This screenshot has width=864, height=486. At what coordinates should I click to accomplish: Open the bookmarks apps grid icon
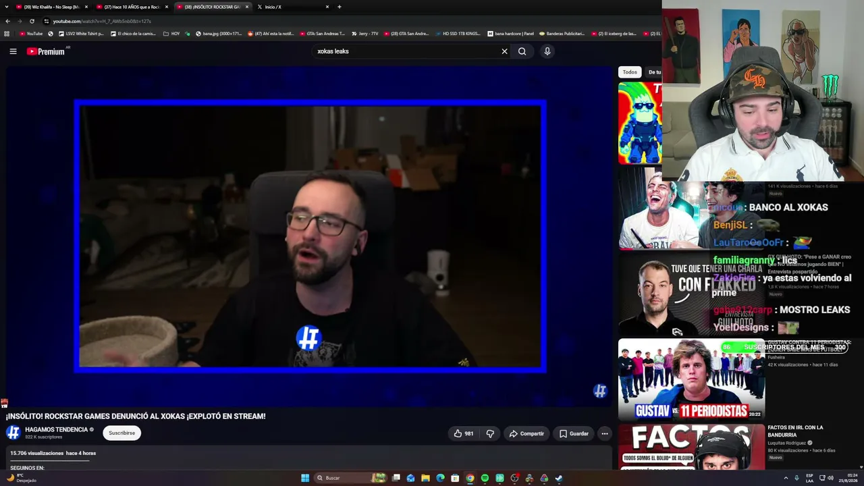(7, 33)
